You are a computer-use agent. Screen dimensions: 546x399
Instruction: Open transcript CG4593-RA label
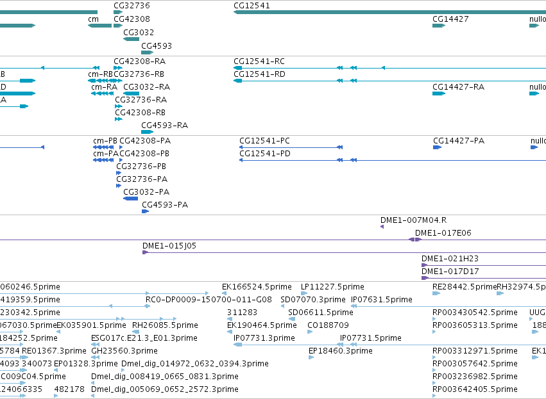pos(164,126)
